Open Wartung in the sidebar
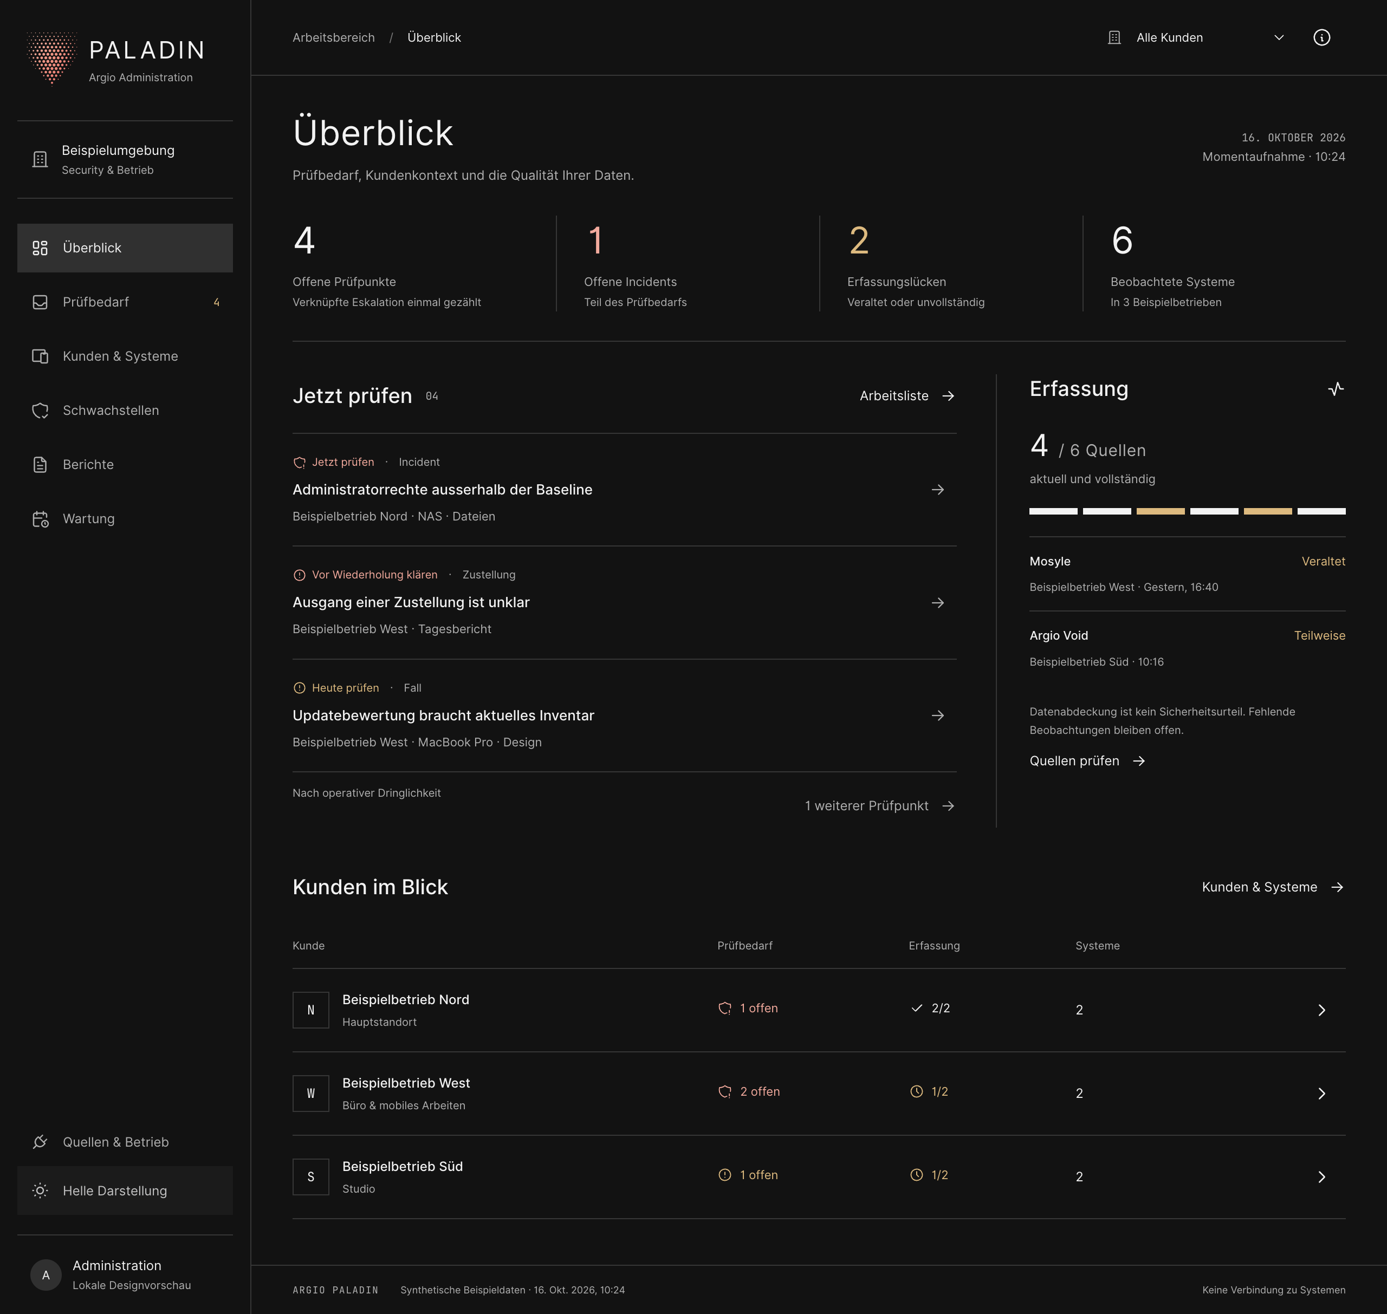The width and height of the screenshot is (1387, 1314). click(125, 518)
